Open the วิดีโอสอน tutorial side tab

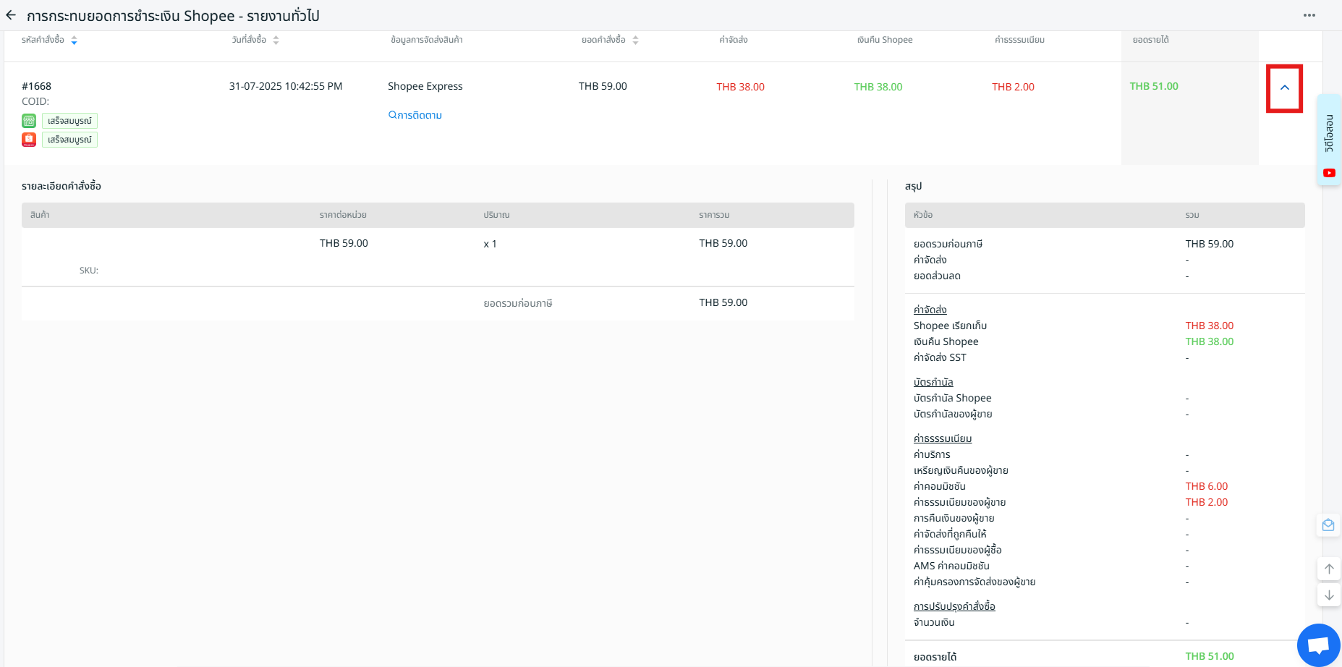click(x=1329, y=134)
